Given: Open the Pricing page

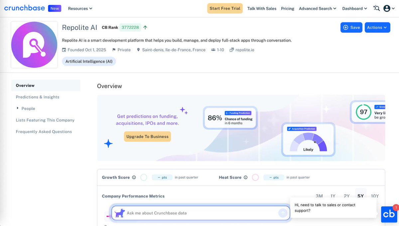Looking at the screenshot, I should click(x=288, y=8).
